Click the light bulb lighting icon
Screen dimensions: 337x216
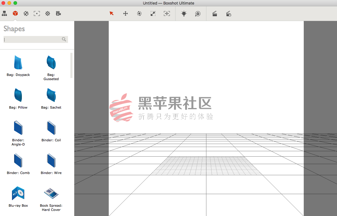(x=184, y=13)
